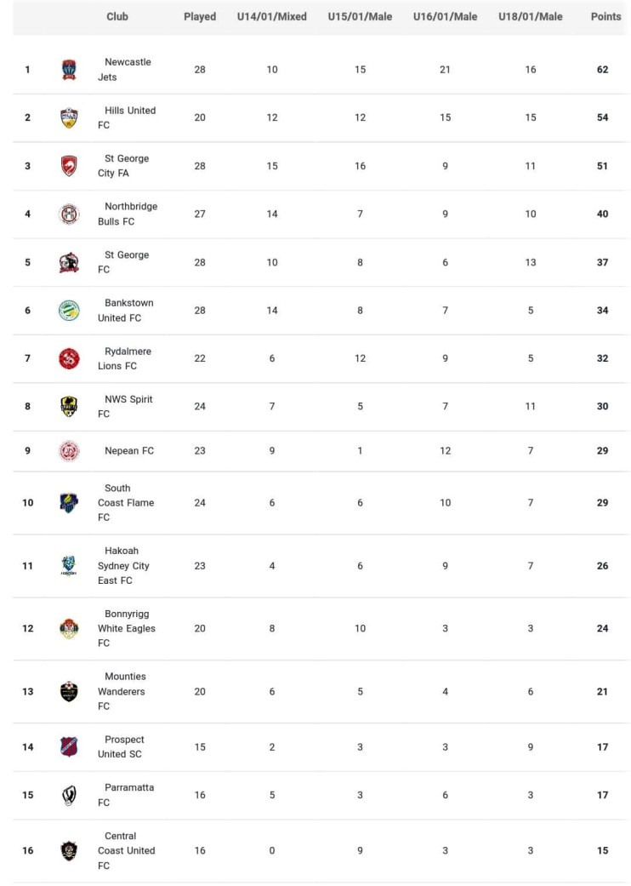Viewport: 631px width, 886px height.
Task: Click the Bonnyrigg White Eagles FC name
Action: tap(126, 629)
